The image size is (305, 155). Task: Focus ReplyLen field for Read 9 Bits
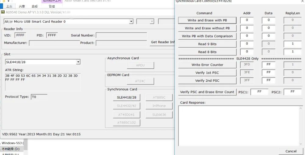pos(292,44)
